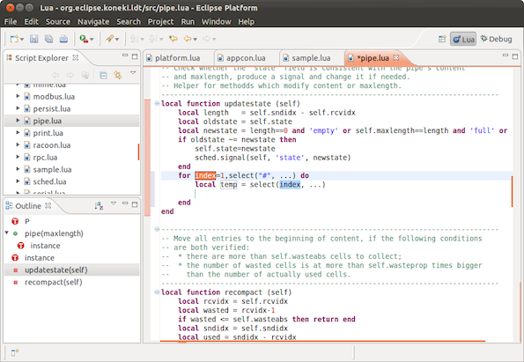Fold the recompact function in editor

coord(157,292)
